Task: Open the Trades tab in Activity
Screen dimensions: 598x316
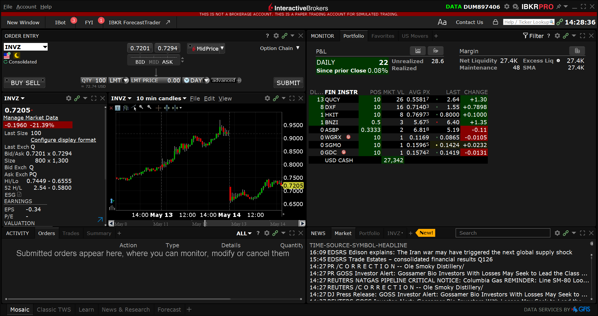Action: pyautogui.click(x=71, y=233)
